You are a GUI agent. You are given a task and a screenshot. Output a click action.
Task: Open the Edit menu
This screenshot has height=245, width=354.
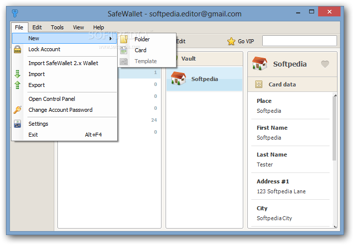37,27
